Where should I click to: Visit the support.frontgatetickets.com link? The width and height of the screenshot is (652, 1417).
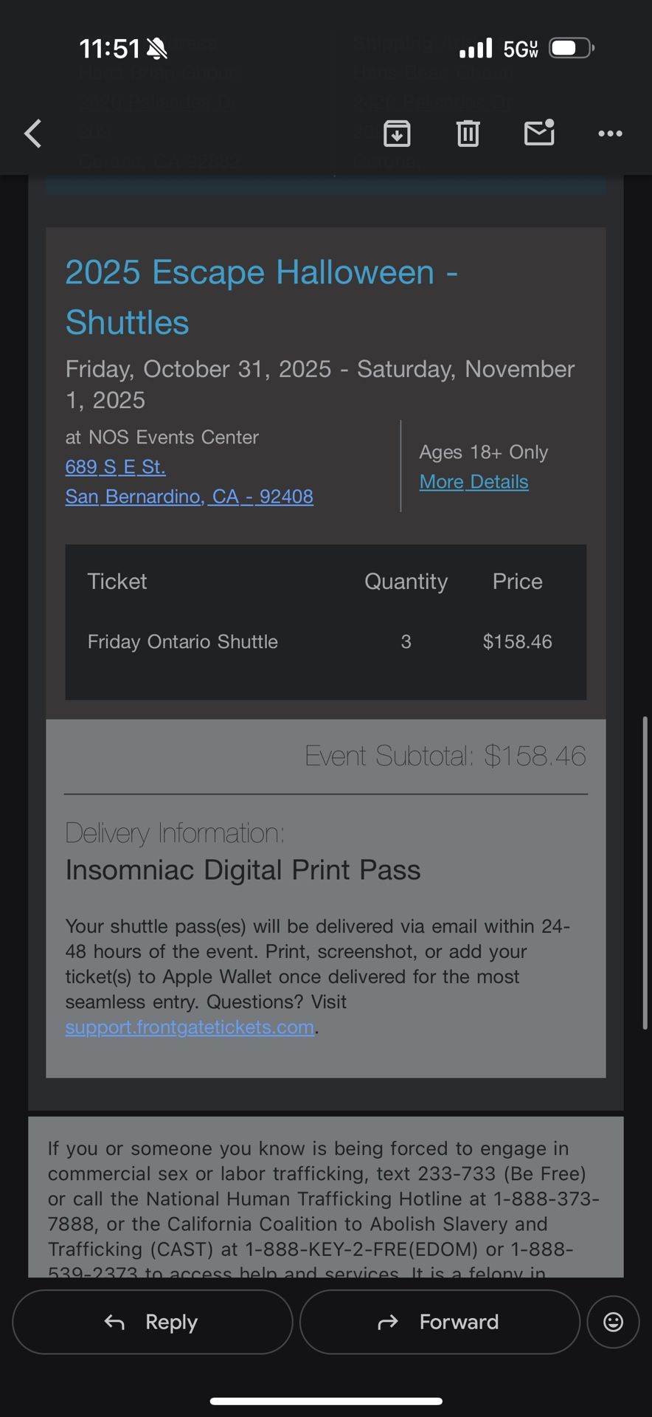click(190, 1027)
